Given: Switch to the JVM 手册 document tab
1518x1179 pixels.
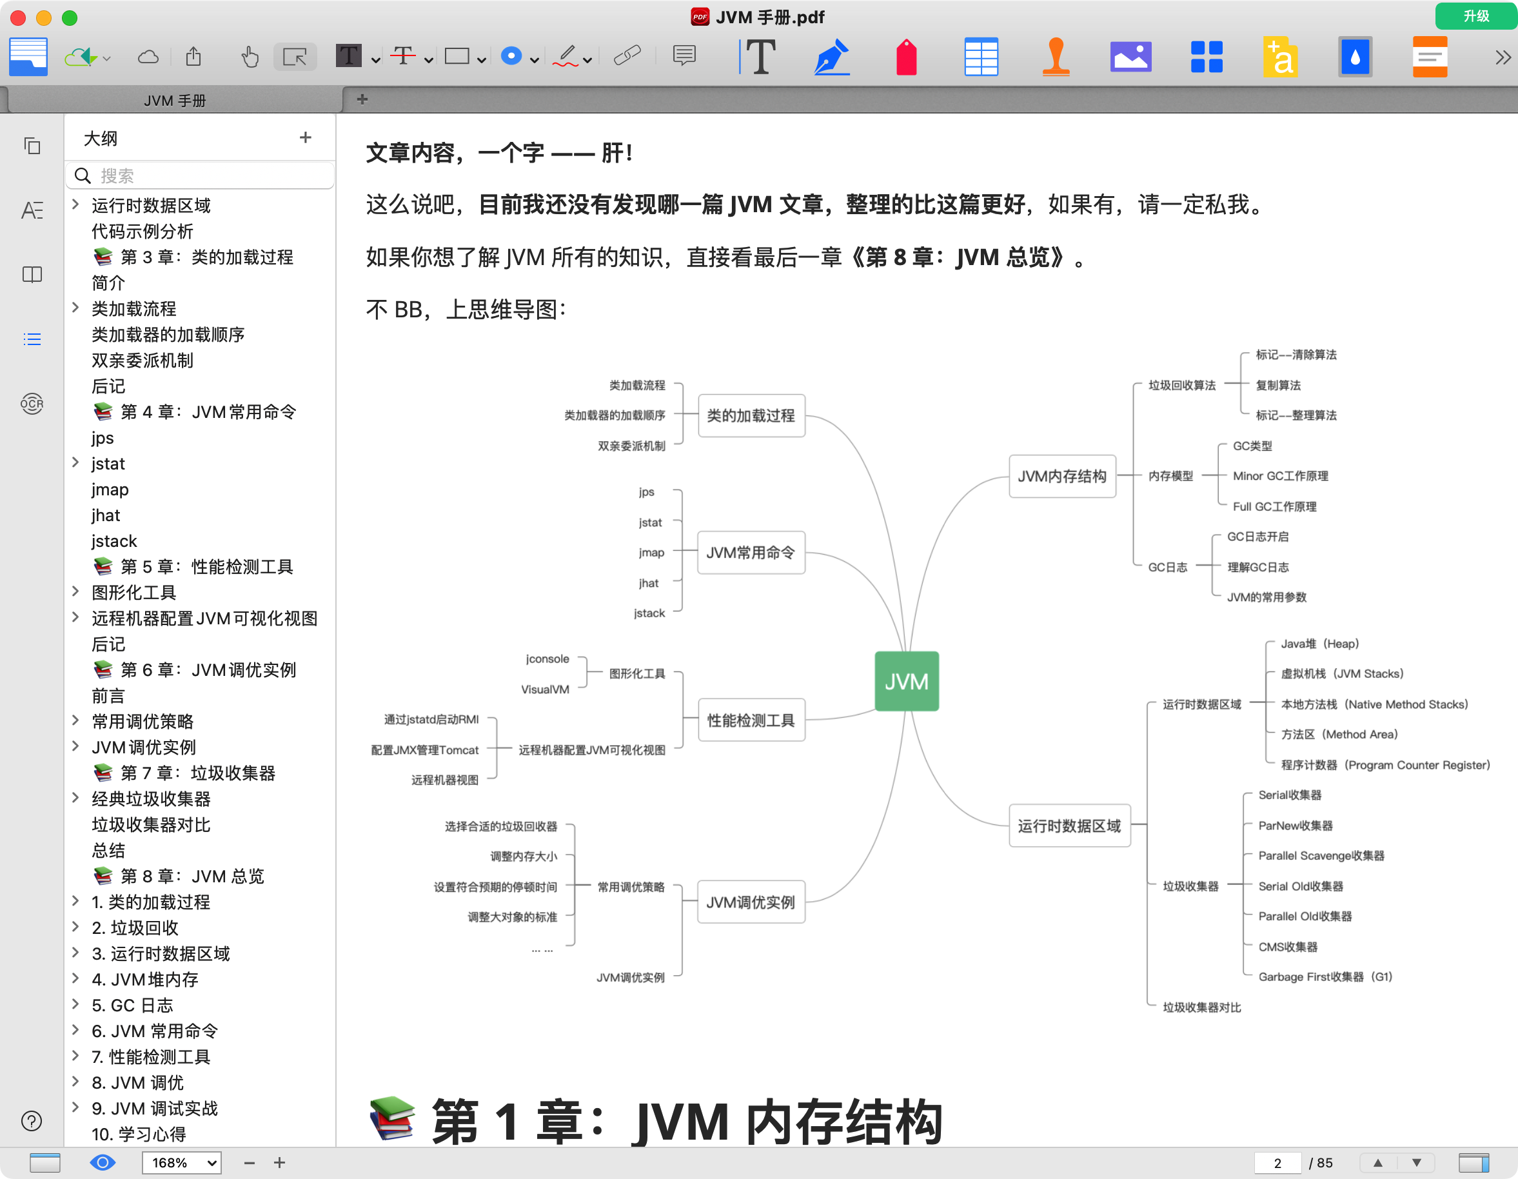Looking at the screenshot, I should point(172,99).
